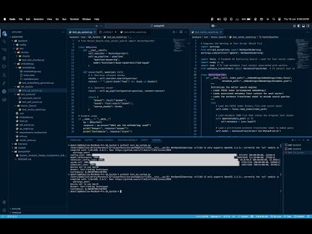Open the Testing flask view
This screenshot has width=312, height=234.
[x=4, y=75]
